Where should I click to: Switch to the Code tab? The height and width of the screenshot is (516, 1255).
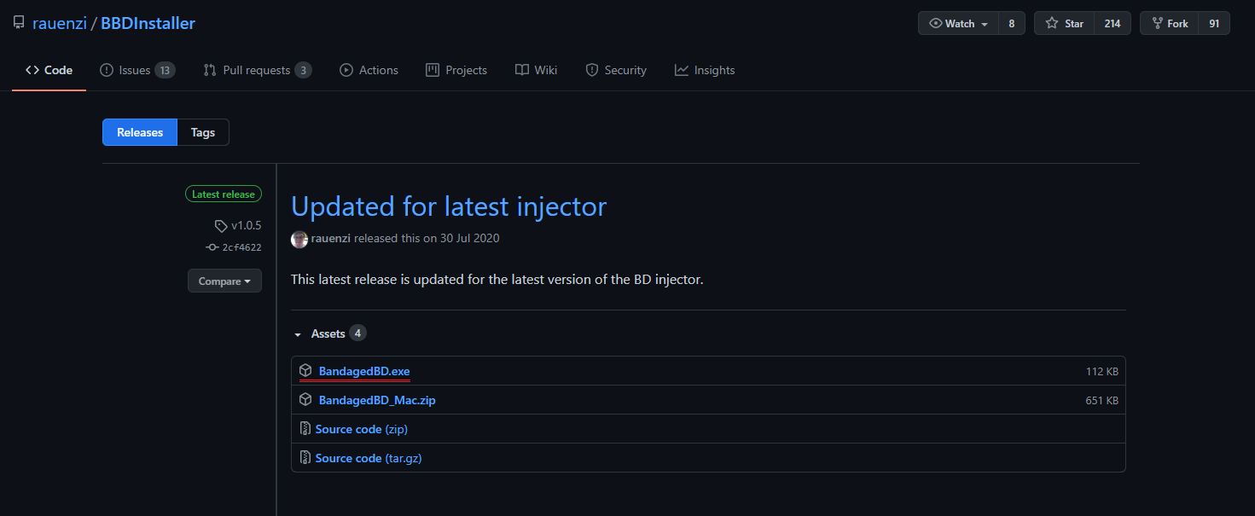(x=49, y=70)
